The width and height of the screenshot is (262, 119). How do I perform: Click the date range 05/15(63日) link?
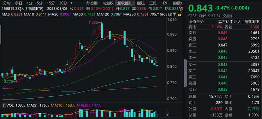pos(161,14)
